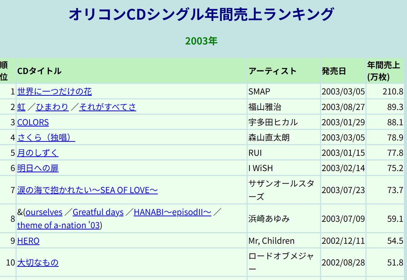Image resolution: width=407 pixels, height=280 pixels.
Task: Click the sales value 75.2
Action: click(395, 168)
